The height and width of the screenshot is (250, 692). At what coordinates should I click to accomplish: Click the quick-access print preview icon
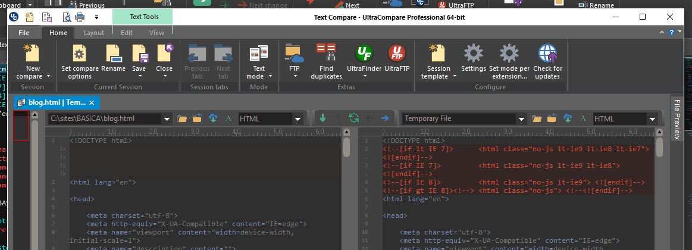pos(67,17)
